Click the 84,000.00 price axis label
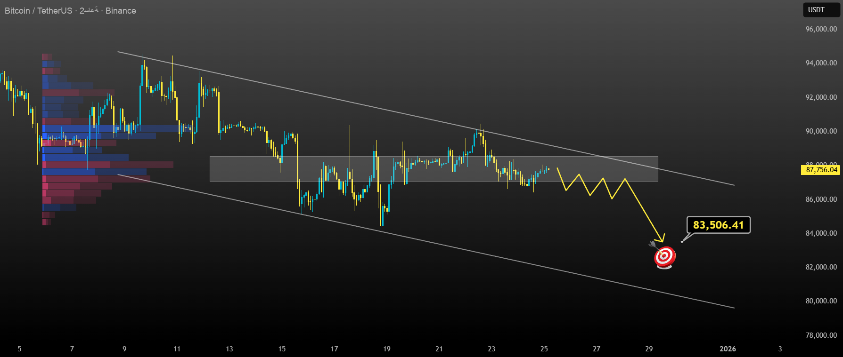The width and height of the screenshot is (843, 357). click(x=821, y=233)
